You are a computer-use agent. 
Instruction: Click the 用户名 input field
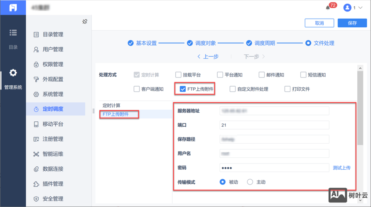click(274, 154)
